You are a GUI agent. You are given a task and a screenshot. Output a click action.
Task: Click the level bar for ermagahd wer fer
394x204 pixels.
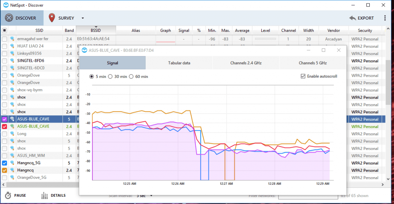coord(265,39)
